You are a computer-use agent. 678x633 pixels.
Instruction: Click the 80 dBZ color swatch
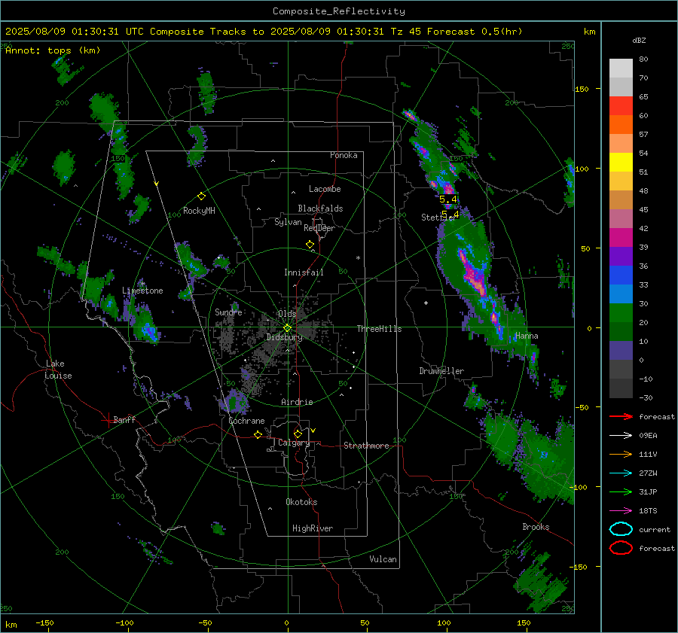621,68
